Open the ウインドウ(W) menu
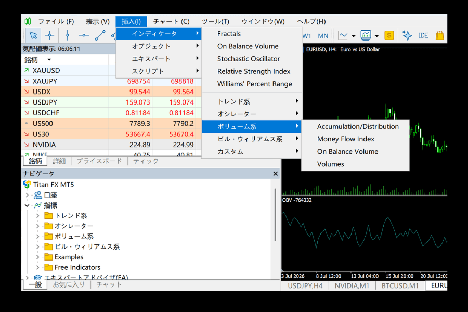 coord(263,21)
